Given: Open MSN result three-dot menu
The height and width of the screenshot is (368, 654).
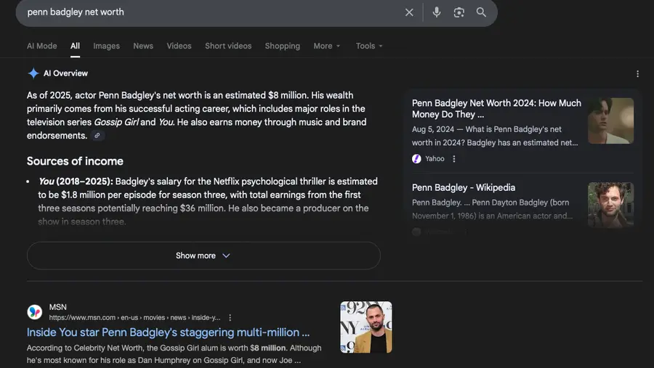Looking at the screenshot, I should [x=230, y=318].
